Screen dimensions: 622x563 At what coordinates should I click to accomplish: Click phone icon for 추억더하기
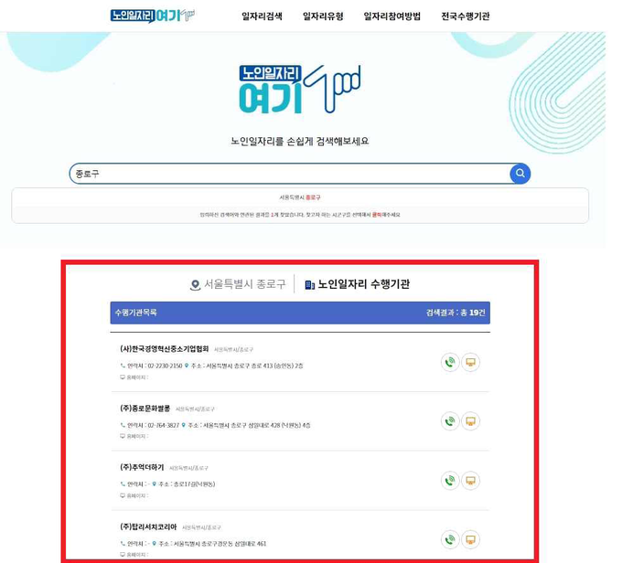(450, 481)
